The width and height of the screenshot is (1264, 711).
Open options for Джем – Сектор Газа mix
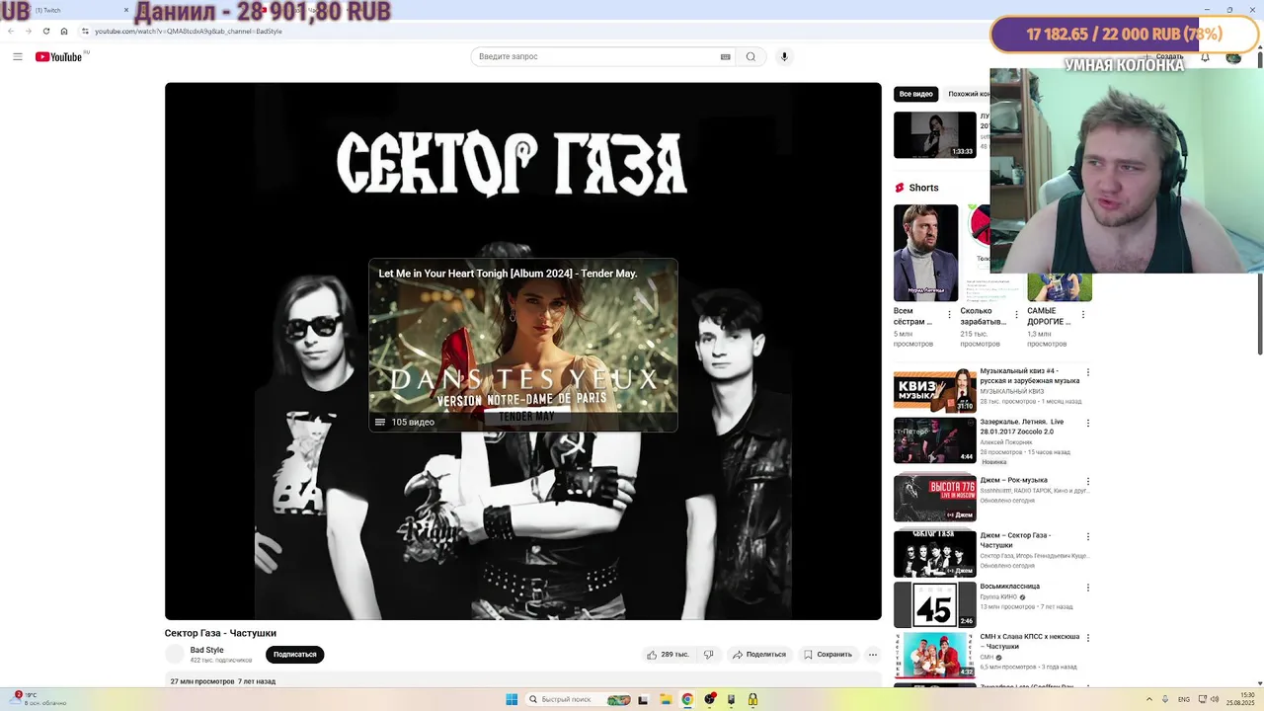pos(1088,537)
